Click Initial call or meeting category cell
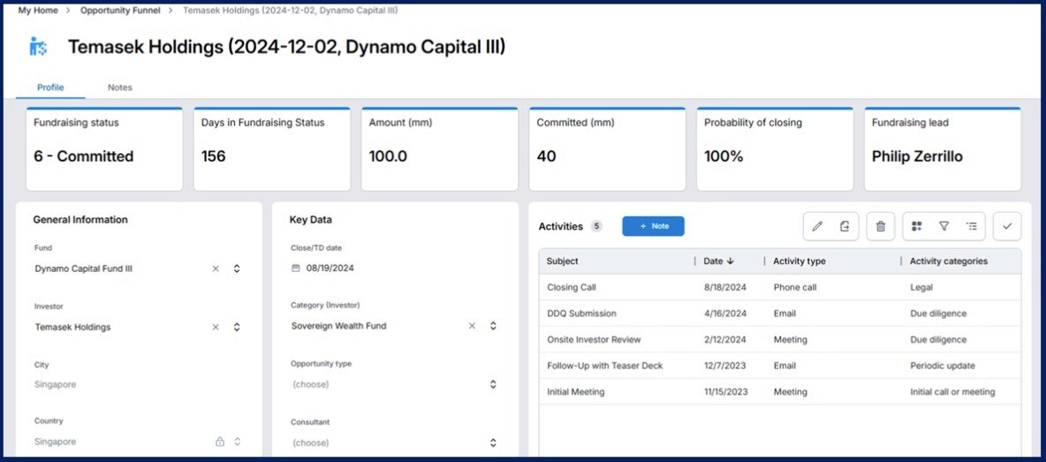This screenshot has width=1046, height=462. tap(952, 391)
